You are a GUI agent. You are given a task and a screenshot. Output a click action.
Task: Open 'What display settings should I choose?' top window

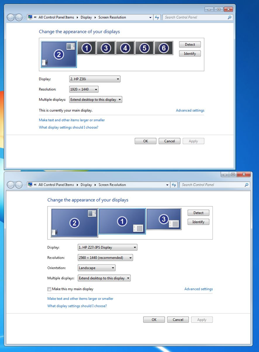pos(69,127)
